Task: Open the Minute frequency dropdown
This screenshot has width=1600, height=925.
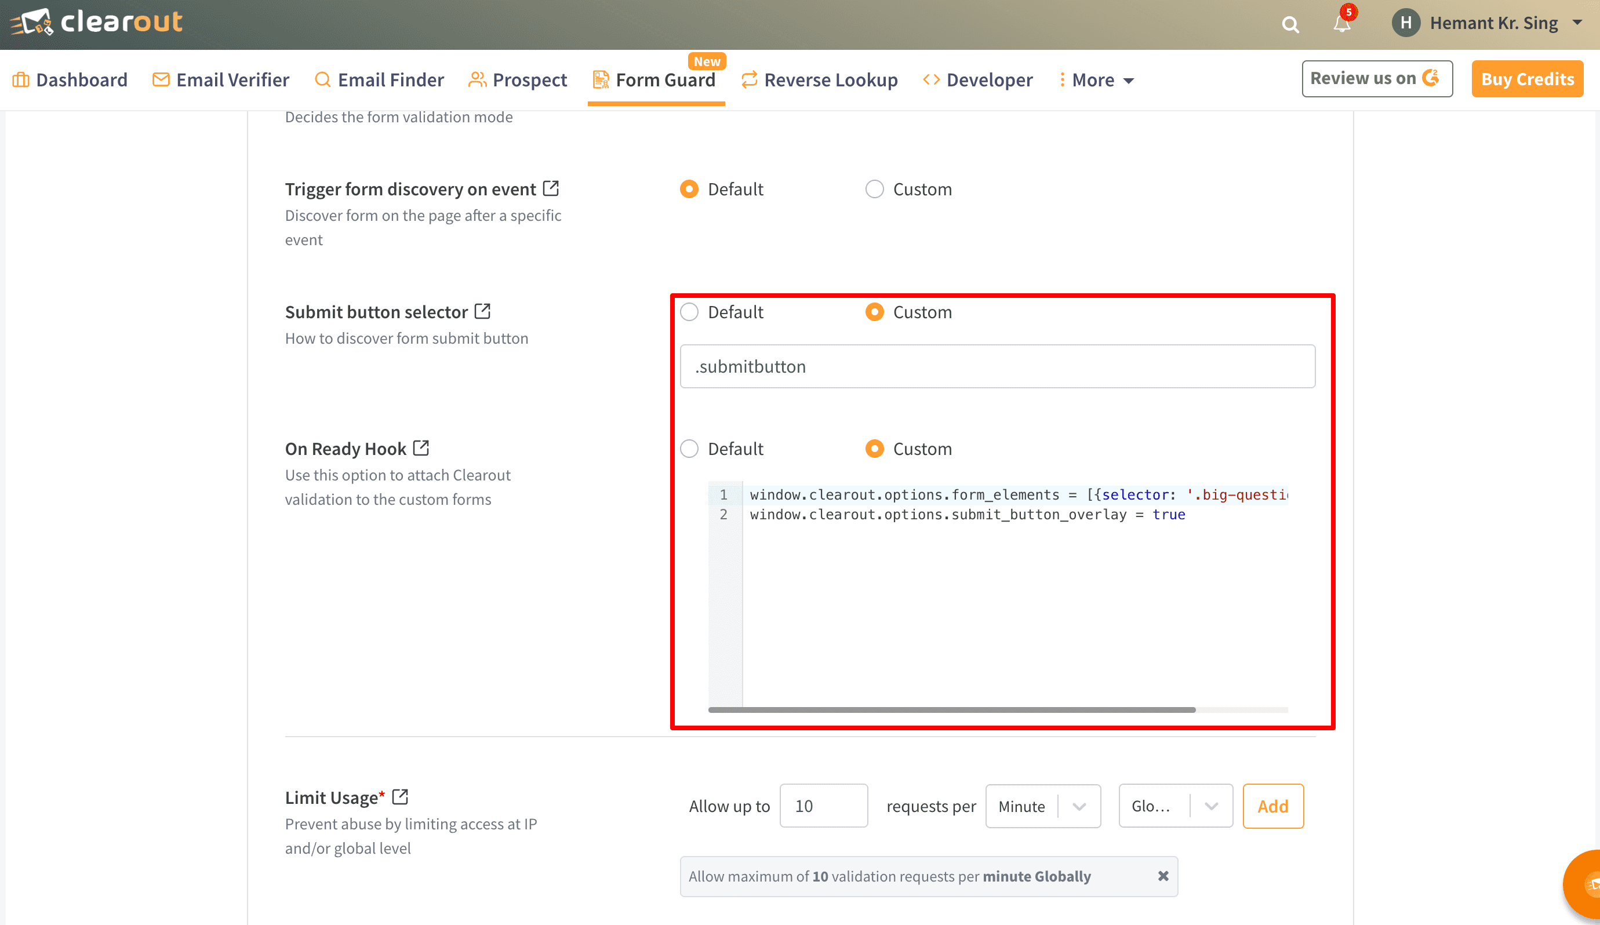Action: pos(1079,806)
